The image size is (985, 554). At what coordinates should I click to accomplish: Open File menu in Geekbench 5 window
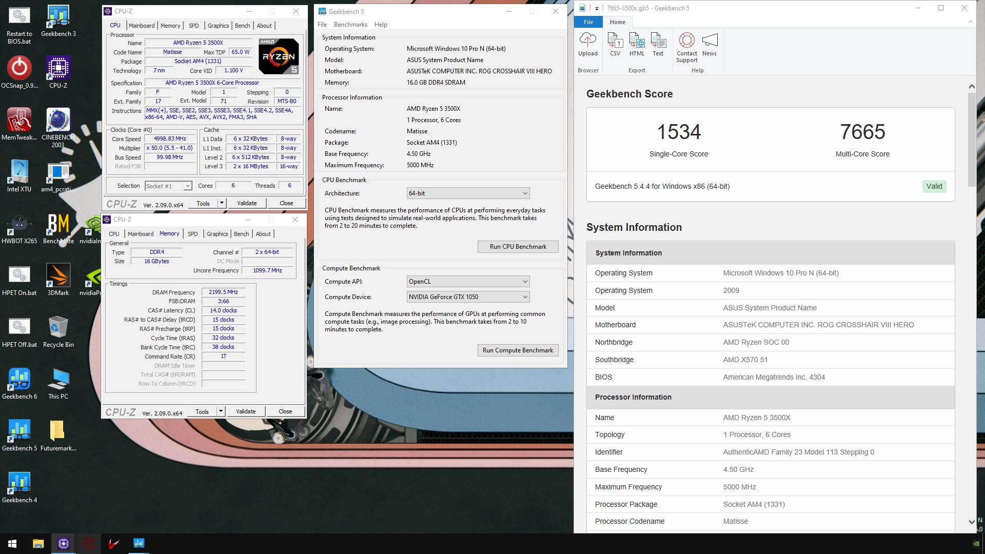[x=322, y=25]
